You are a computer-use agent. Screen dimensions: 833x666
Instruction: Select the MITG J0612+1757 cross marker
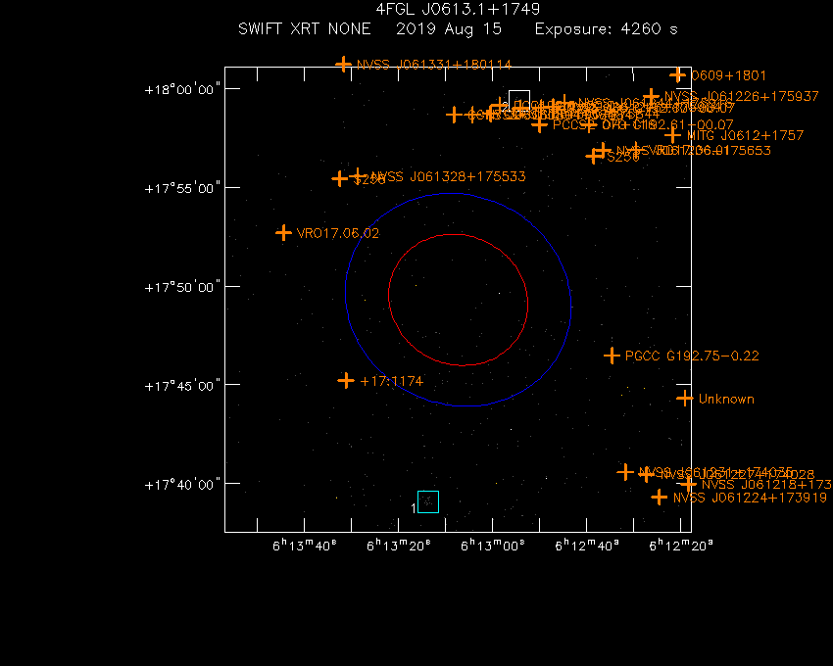[x=673, y=135]
